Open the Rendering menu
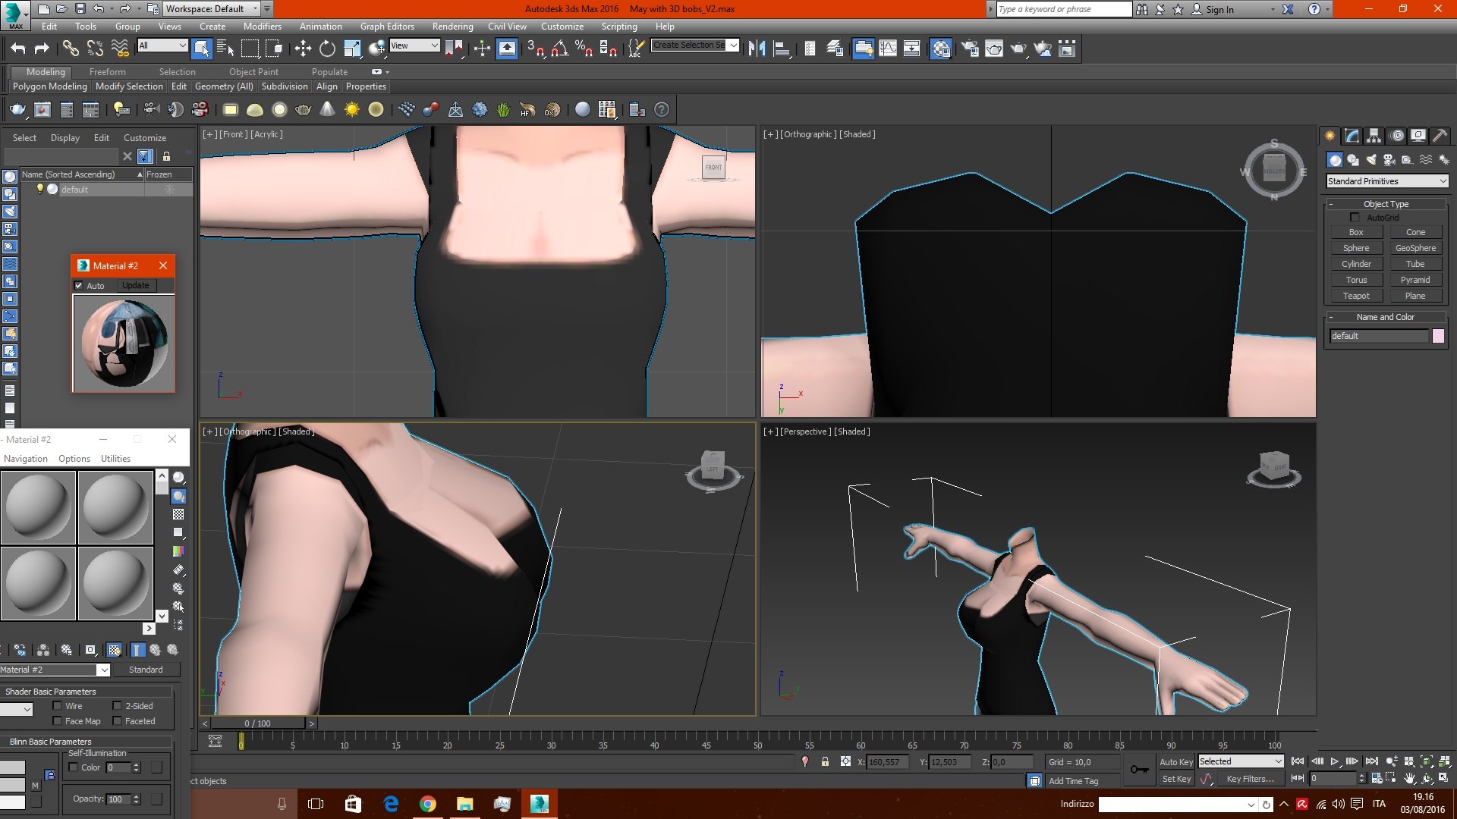Screen dimensions: 1457x819 point(453,27)
